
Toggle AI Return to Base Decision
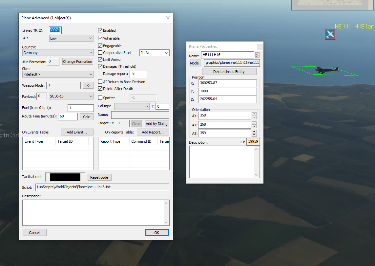pos(100,82)
